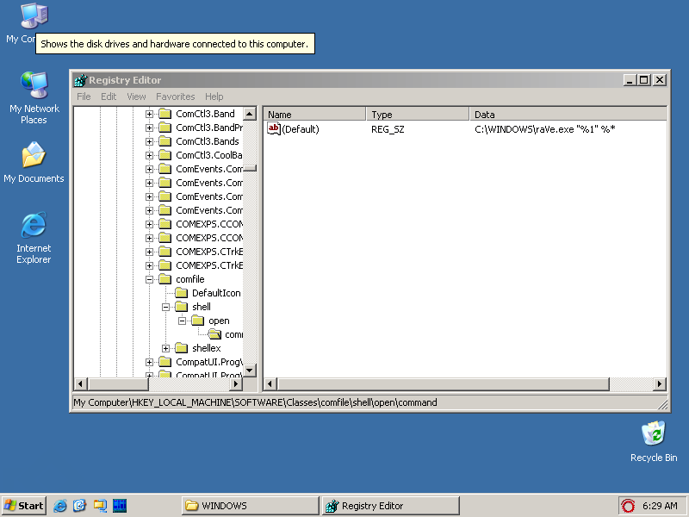Click the key tree's scroll up arrow
This screenshot has height=517, width=689.
click(250, 114)
